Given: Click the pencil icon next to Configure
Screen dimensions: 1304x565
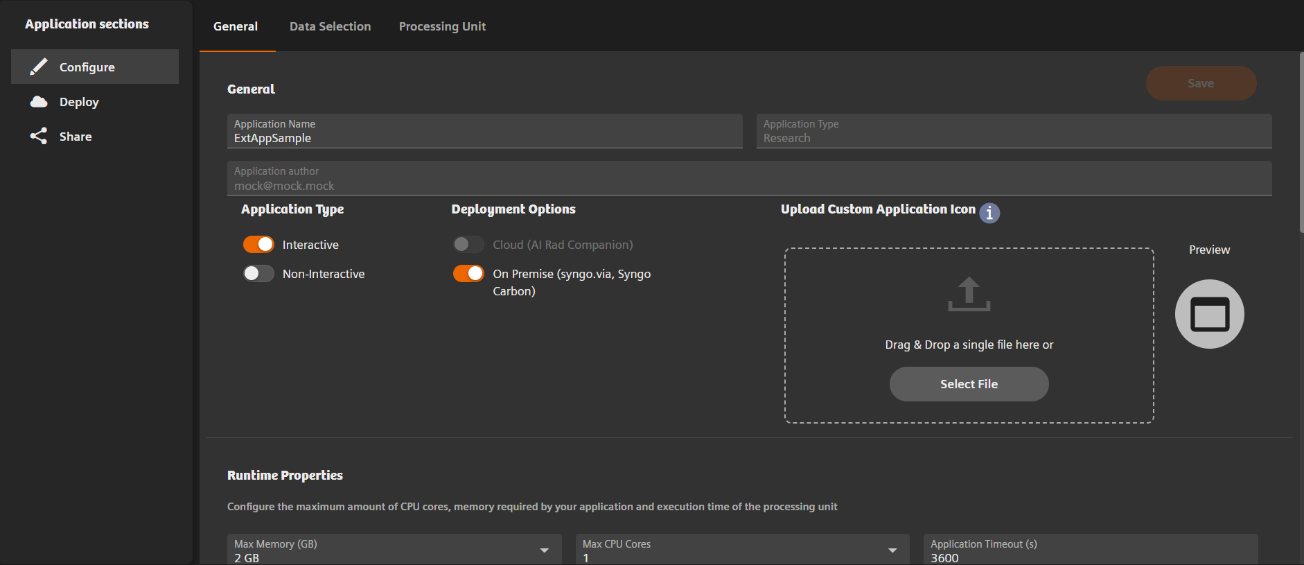Looking at the screenshot, I should coord(39,67).
